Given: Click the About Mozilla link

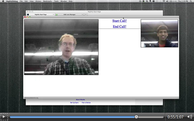Looking at the screenshot, I should (80, 99).
